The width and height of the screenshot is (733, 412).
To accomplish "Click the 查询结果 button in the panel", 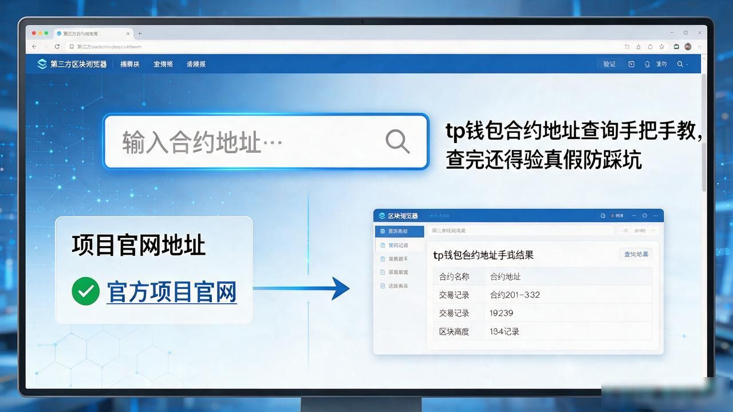I will pos(636,254).
